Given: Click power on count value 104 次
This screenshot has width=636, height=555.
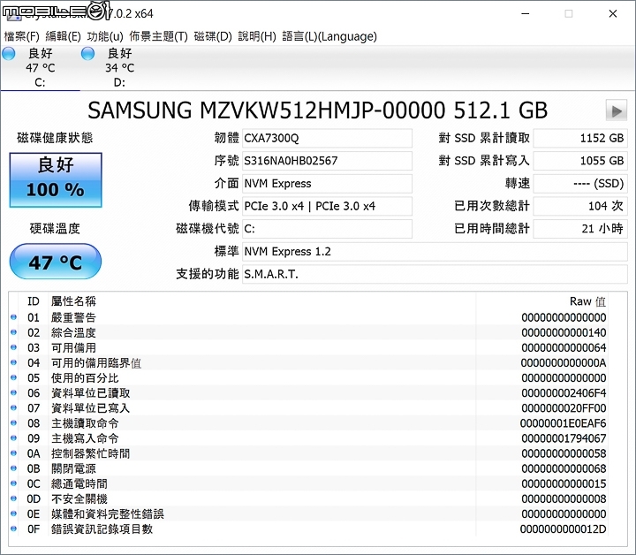Looking at the screenshot, I should [580, 206].
